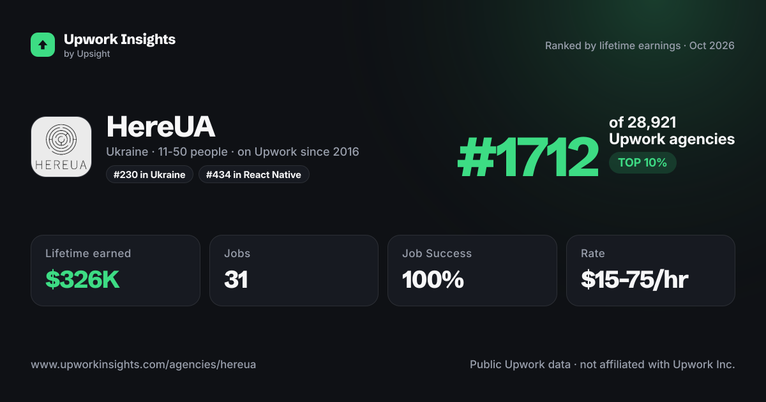Open the Jobs 31 stat card
The width and height of the screenshot is (766, 402).
(294, 271)
